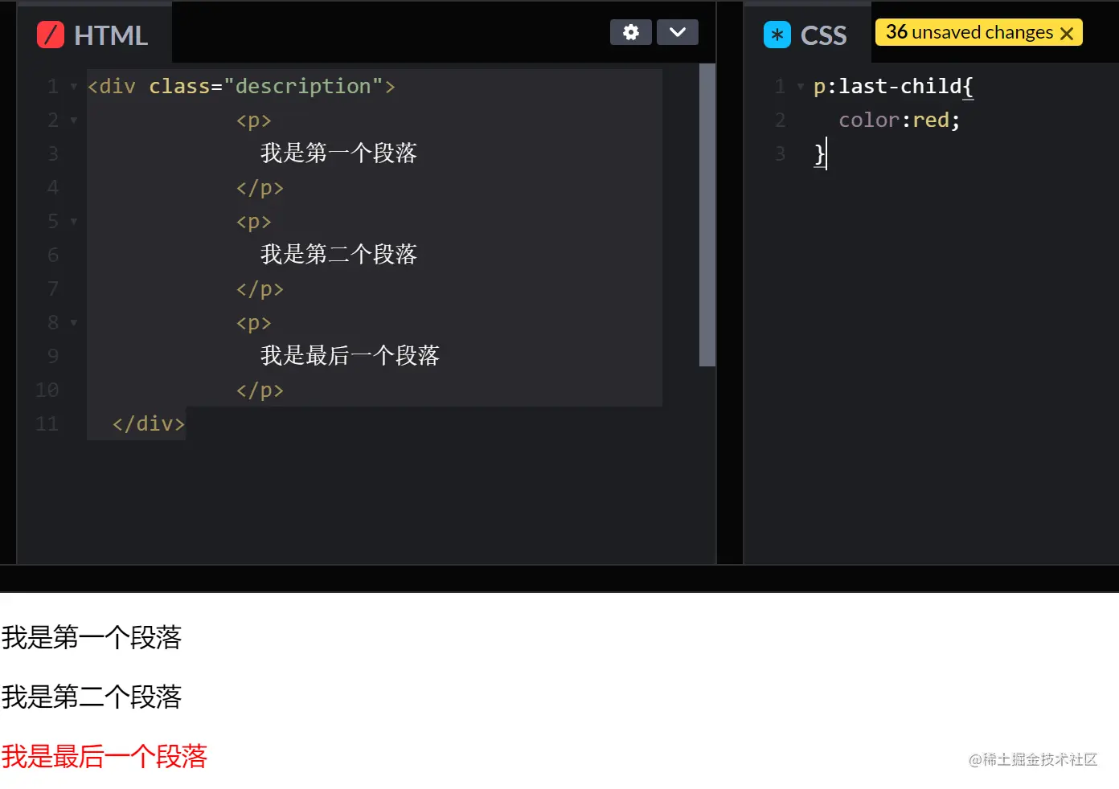Select the HTML editor tab title
1119x789 pixels.
click(x=111, y=35)
